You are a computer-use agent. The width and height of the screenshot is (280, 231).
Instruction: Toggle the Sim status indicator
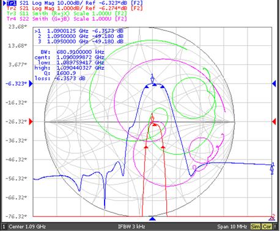pyautogui.click(x=256, y=227)
